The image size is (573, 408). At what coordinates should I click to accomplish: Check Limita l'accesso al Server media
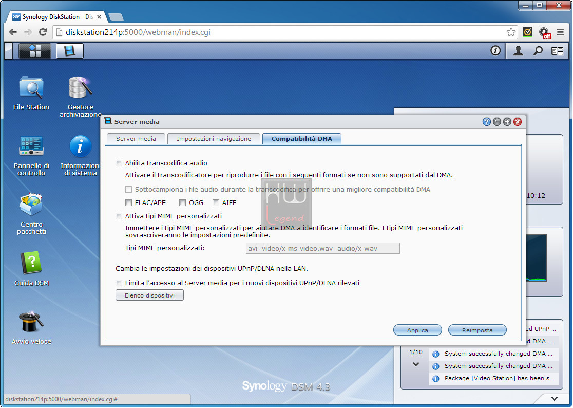pyautogui.click(x=119, y=283)
